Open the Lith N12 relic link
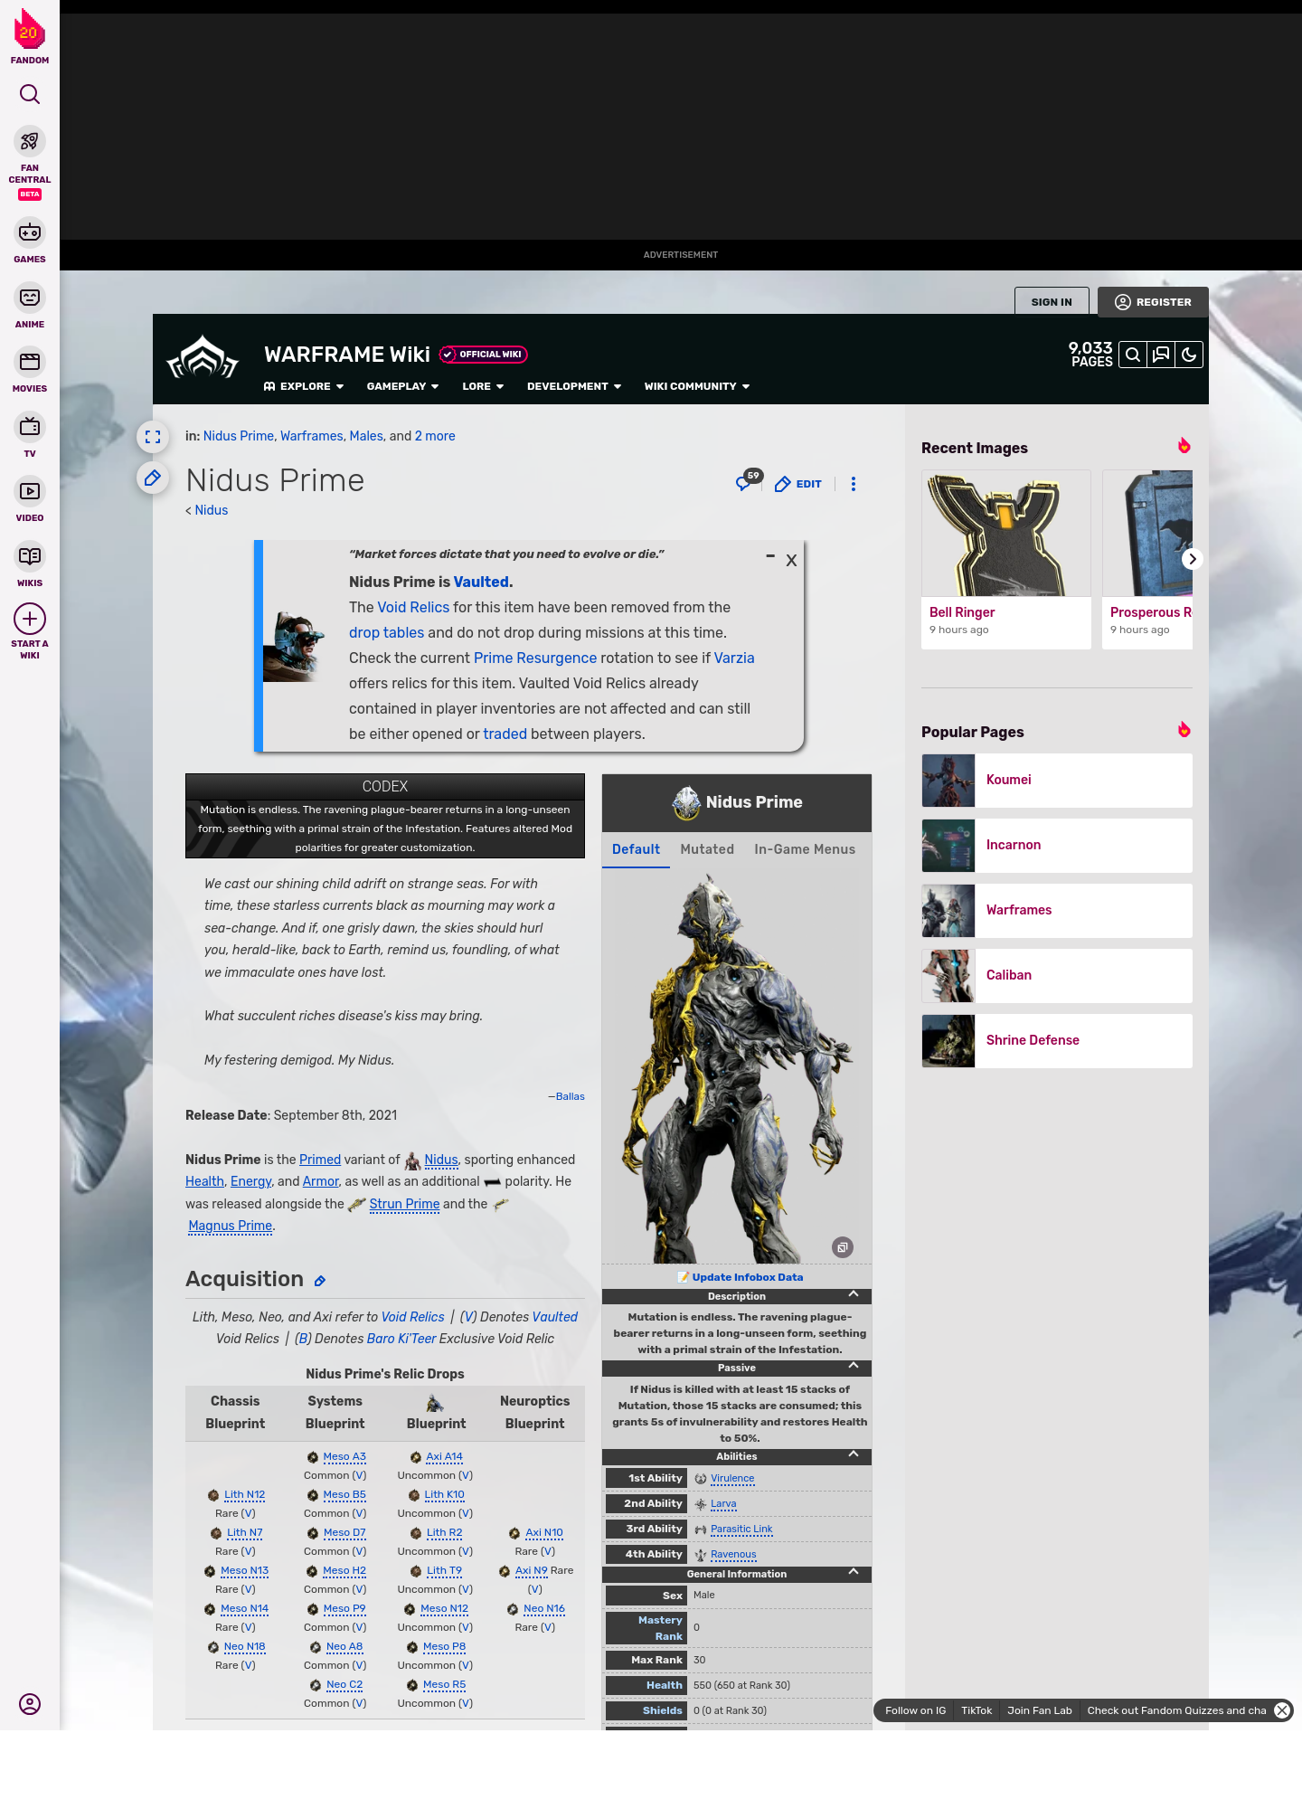Image resolution: width=1302 pixels, height=1809 pixels. tap(244, 1494)
